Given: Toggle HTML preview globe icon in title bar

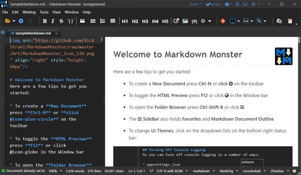Looking at the screenshot, I should point(227,4).
